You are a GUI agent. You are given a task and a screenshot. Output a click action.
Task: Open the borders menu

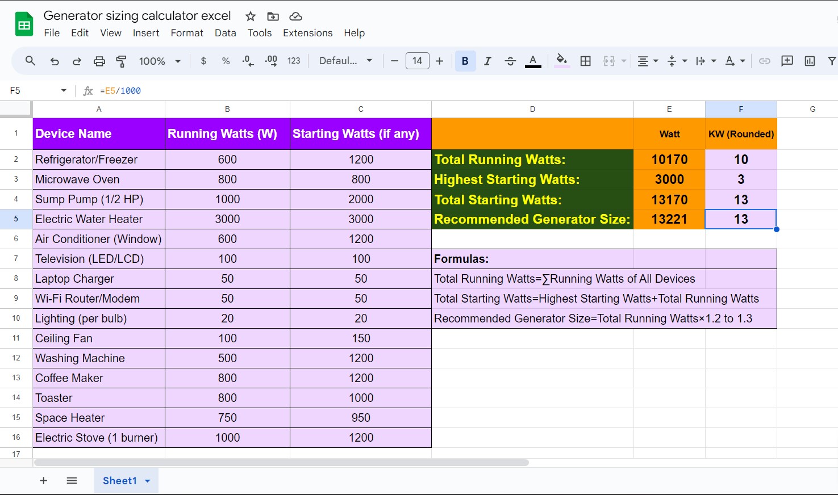(x=586, y=61)
